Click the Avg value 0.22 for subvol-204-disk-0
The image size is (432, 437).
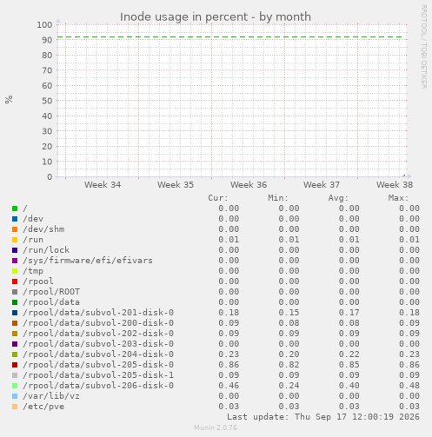(x=349, y=354)
